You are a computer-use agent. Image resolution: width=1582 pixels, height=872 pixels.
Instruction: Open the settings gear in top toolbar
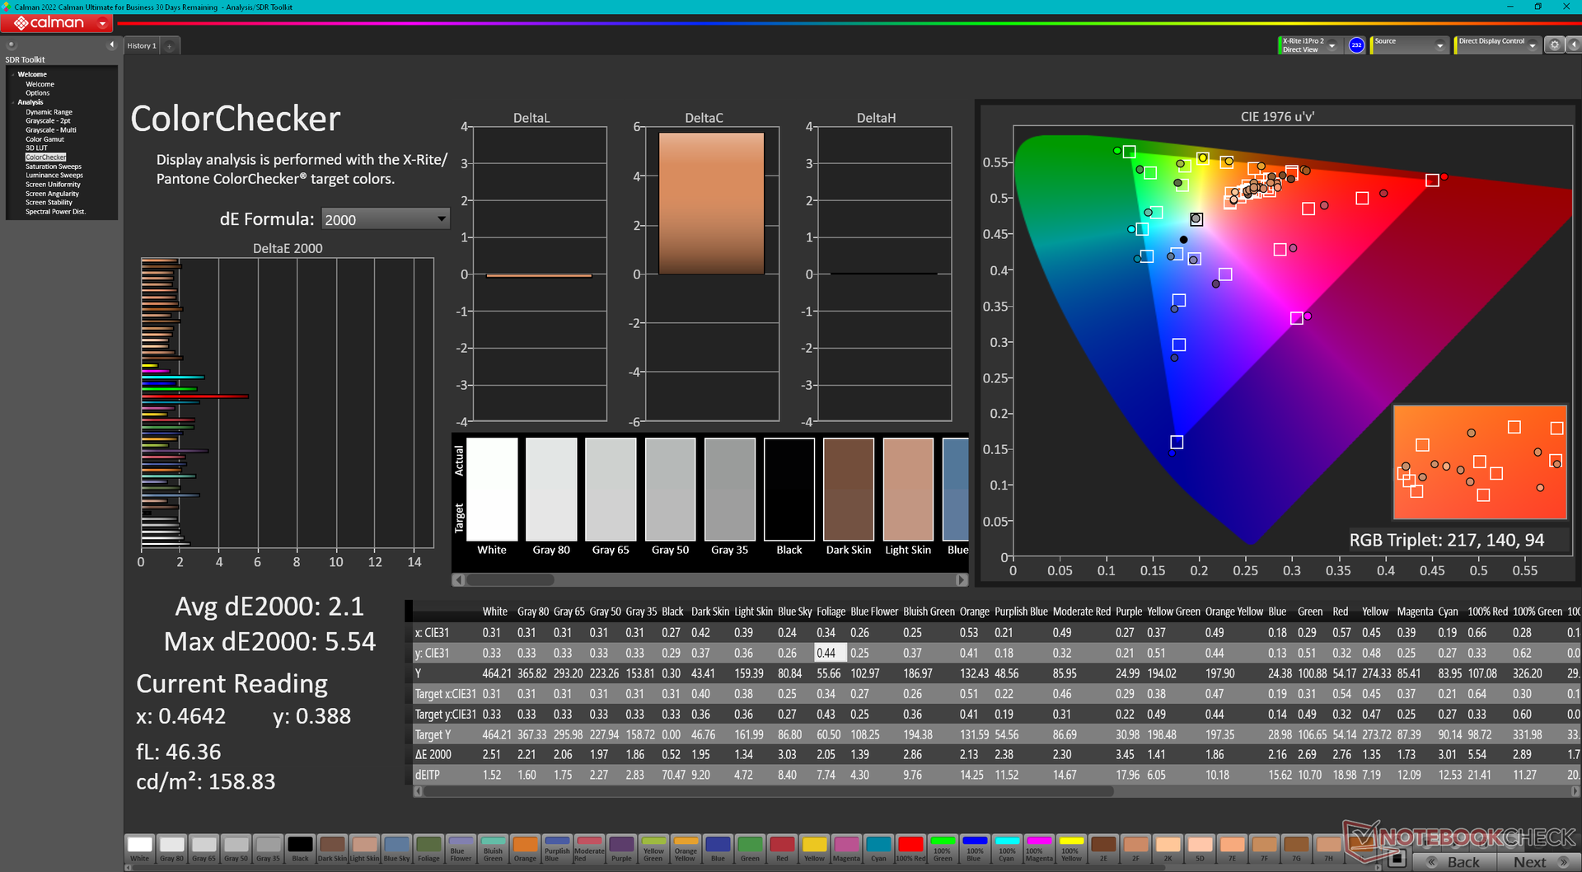(1554, 45)
